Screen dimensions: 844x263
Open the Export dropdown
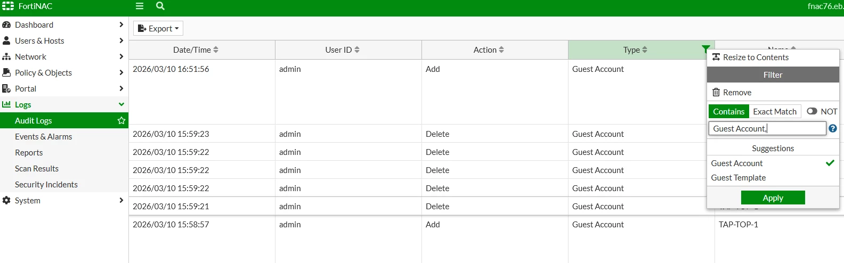158,28
